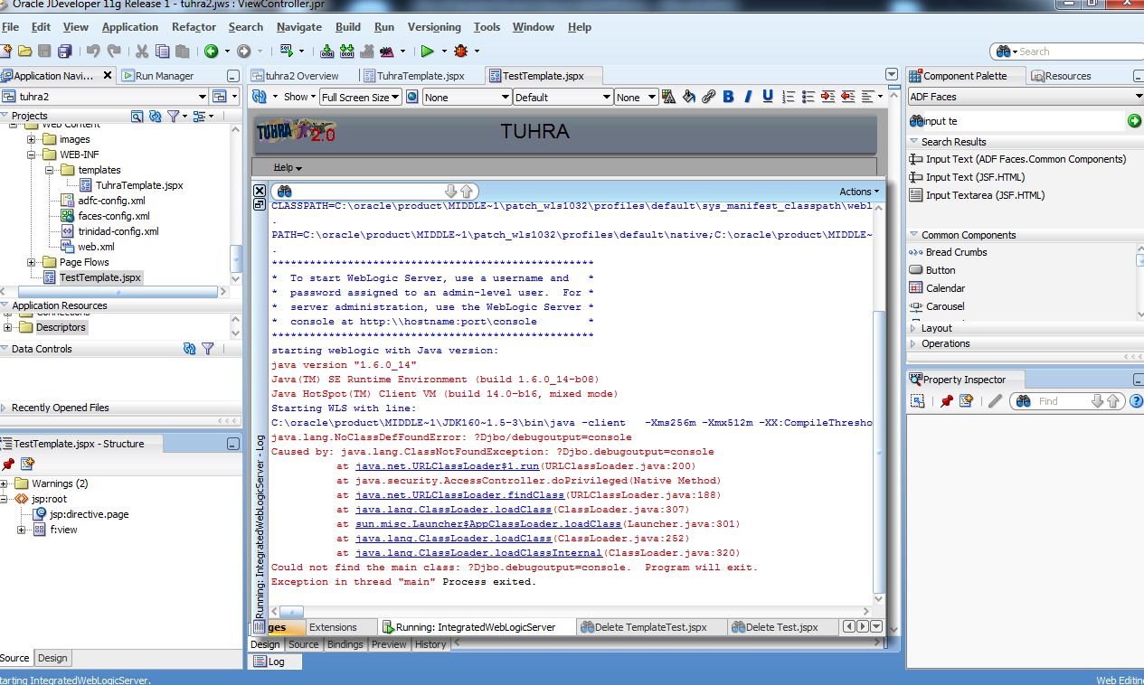Screen dimensions: 1144x685
Task: Expand the Page Flows folder node
Action: [32, 262]
